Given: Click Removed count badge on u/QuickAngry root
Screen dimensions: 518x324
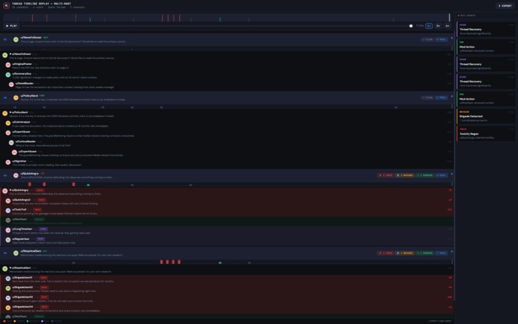Looking at the screenshot, I should [425, 175].
